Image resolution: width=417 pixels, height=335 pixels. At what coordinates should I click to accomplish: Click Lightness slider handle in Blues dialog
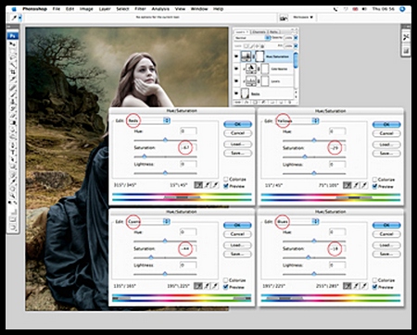[314, 274]
